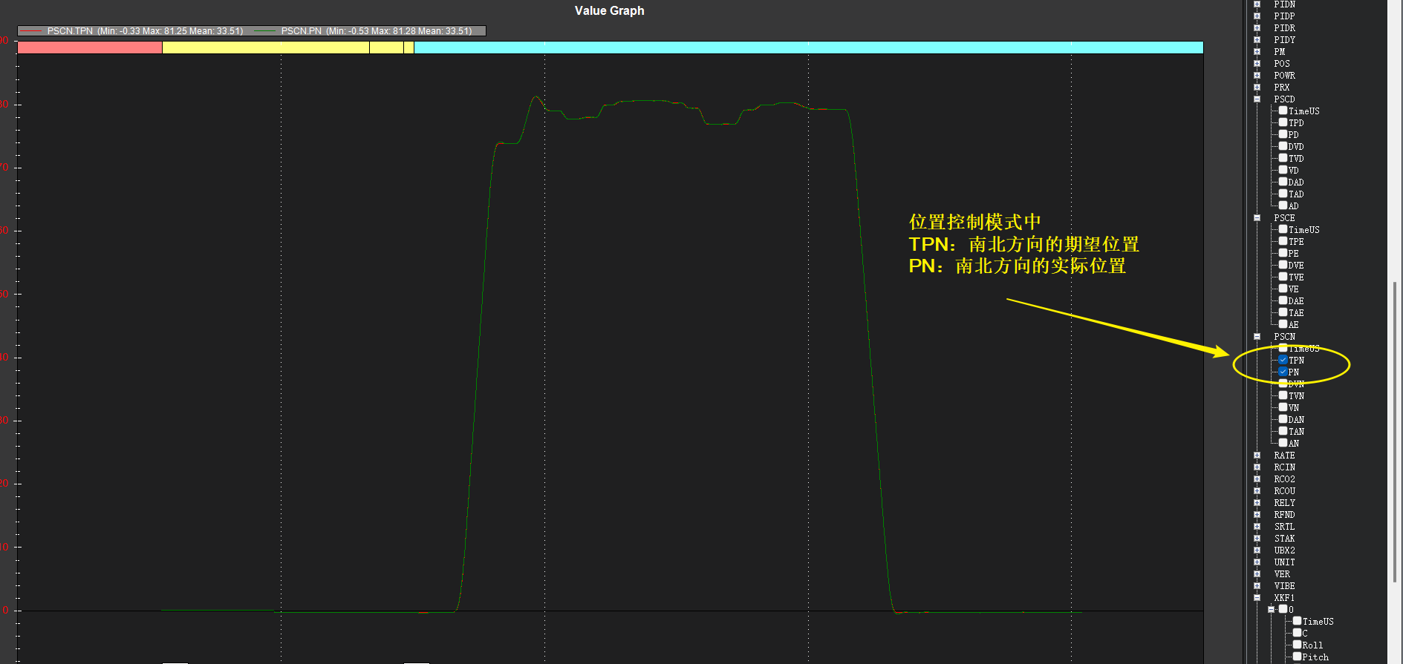Check the TimeUS checkbox under PSCE

point(1283,229)
